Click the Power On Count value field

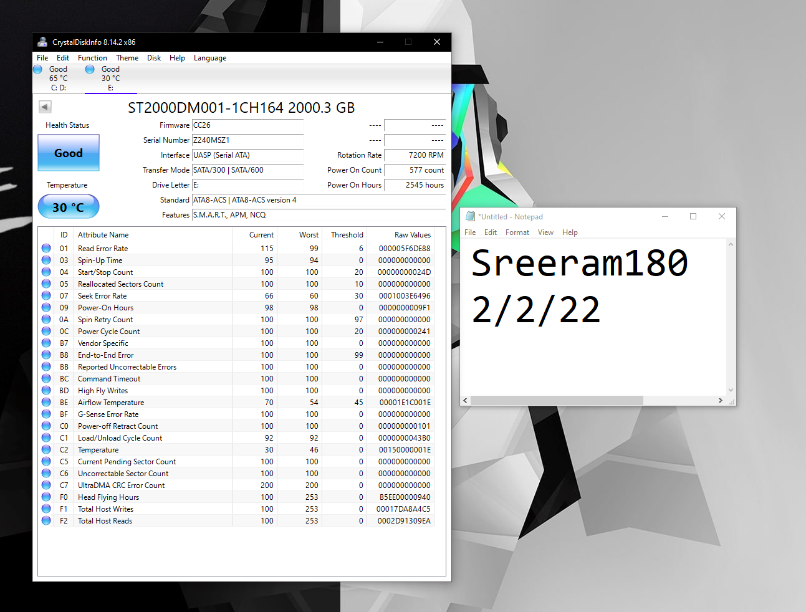pos(415,170)
